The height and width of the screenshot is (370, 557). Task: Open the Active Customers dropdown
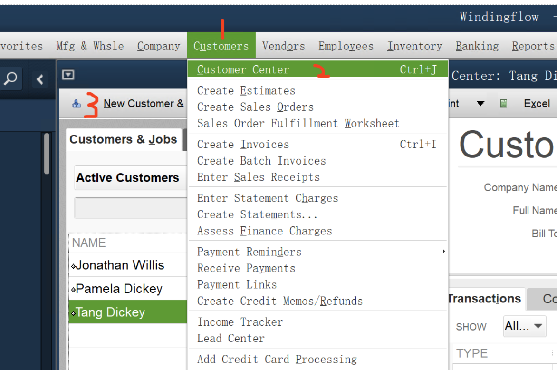click(x=131, y=177)
